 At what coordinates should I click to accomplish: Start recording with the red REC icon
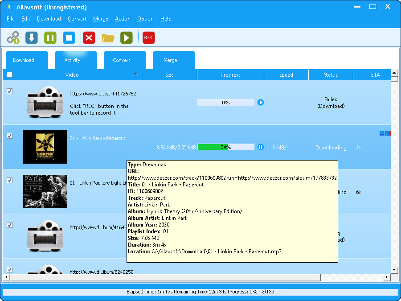pyautogui.click(x=148, y=37)
